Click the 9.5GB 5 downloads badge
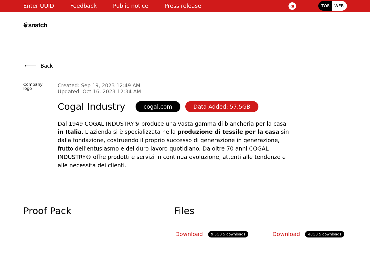The height and width of the screenshot is (258, 370). point(228,234)
